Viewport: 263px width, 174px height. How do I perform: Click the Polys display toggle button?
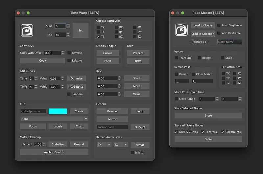pos(108,61)
